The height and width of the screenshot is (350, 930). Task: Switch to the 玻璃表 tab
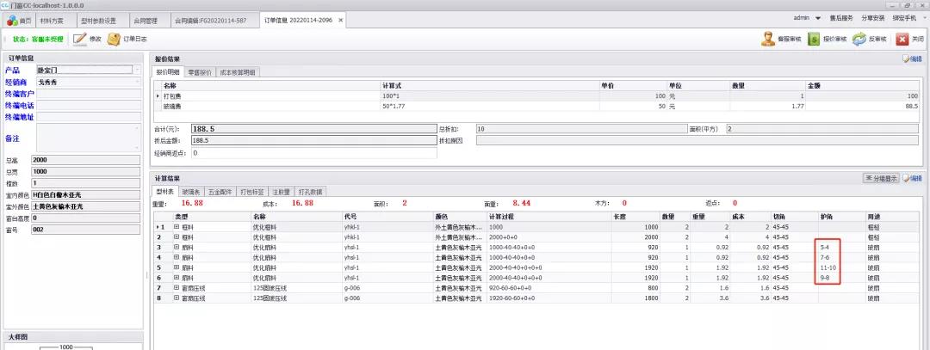tap(191, 191)
